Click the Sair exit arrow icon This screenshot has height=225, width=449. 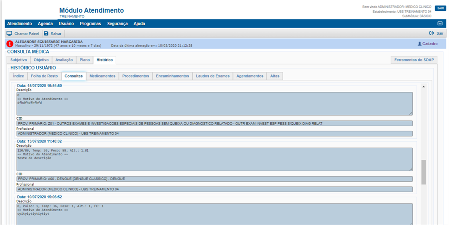click(431, 33)
